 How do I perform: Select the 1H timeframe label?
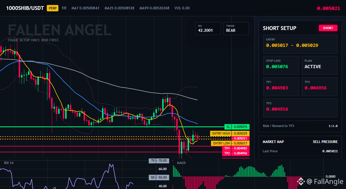click(x=64, y=8)
